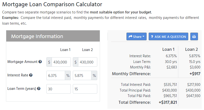Click the Total Difference +$317,821 value
Screen dimensions: 204x110
[168, 102]
